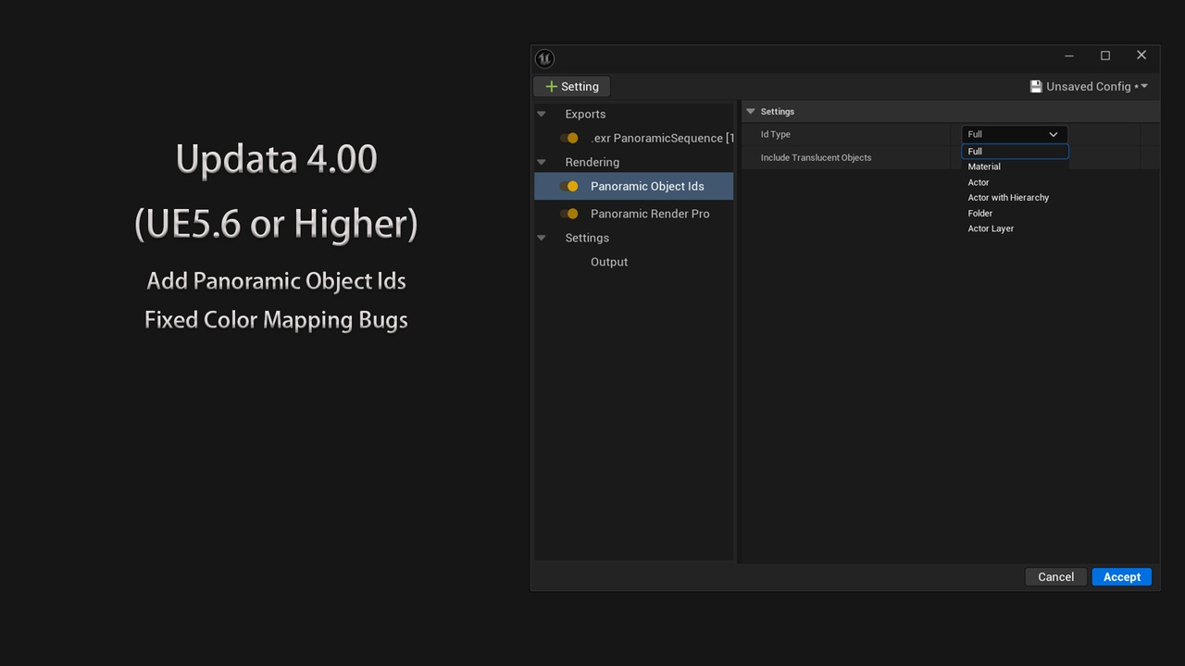The height and width of the screenshot is (666, 1185).
Task: Select the Panoramic Render Pro row
Action: point(633,214)
